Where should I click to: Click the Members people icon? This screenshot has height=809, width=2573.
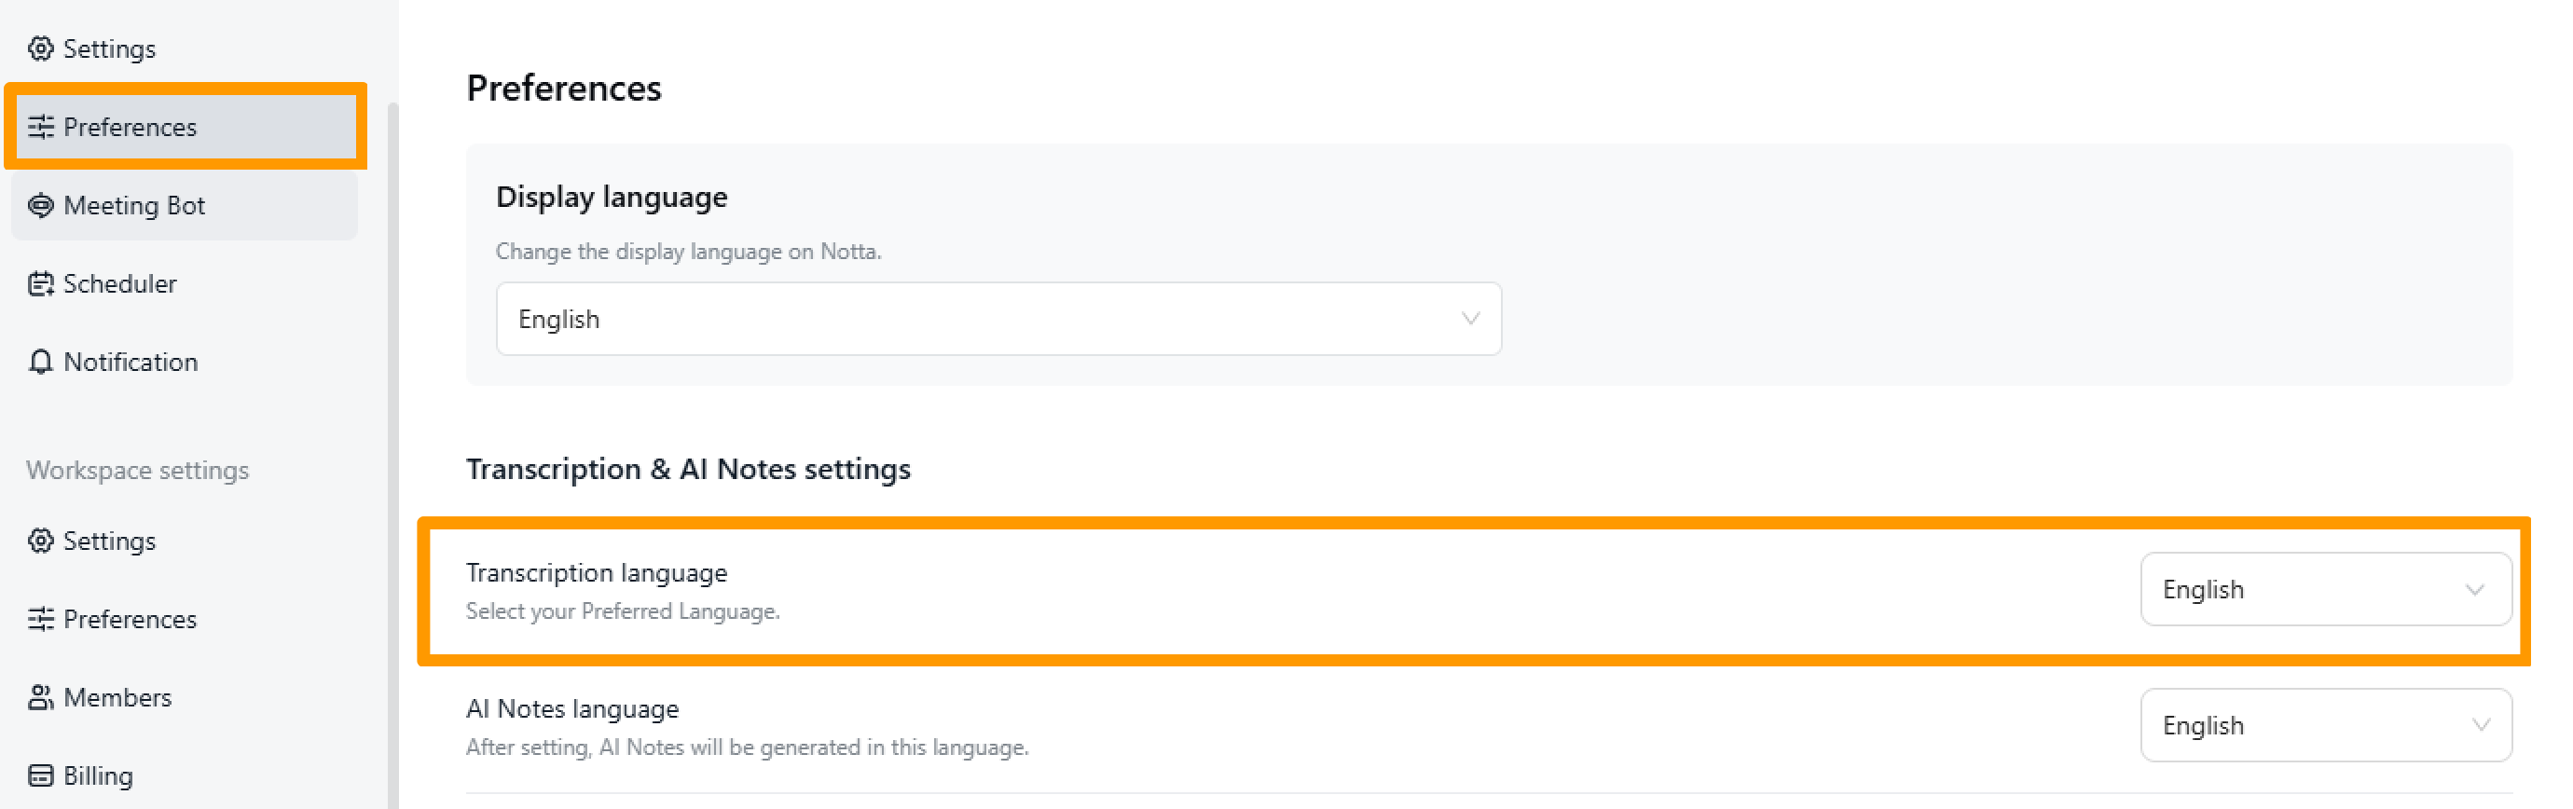40,697
